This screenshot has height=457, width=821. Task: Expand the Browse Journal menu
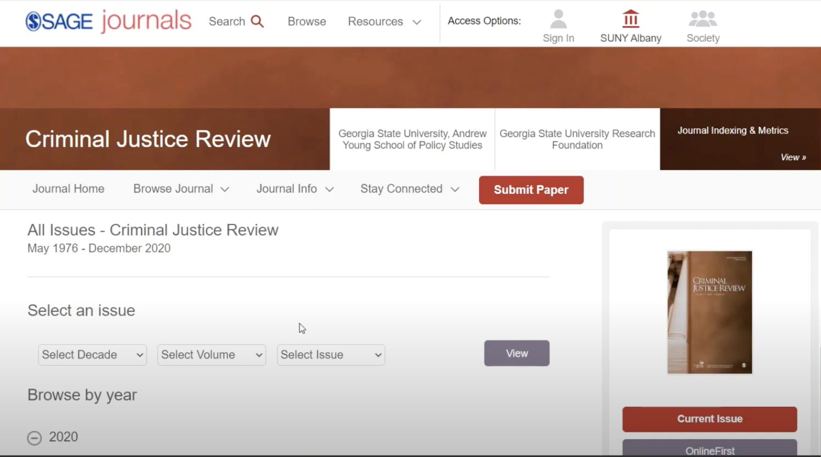(x=181, y=189)
